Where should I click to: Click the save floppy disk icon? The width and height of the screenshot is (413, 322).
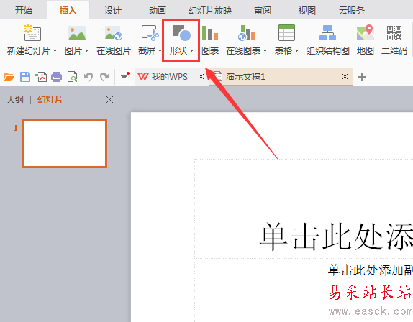click(x=25, y=77)
